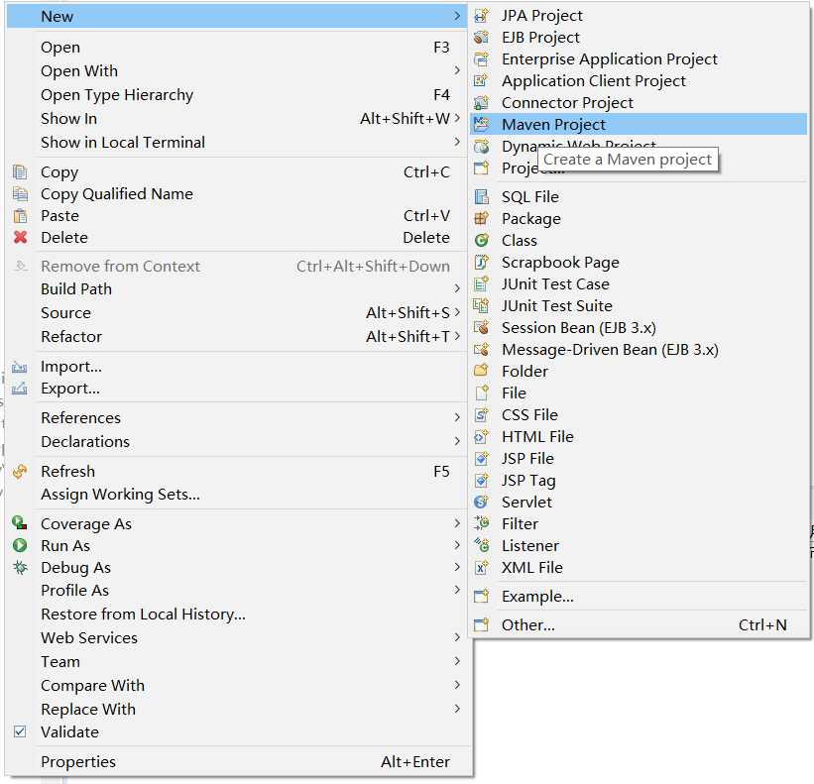Screen dimensions: 814x784
Task: Expand Show in Local Terminal submenu
Action: pos(457,142)
